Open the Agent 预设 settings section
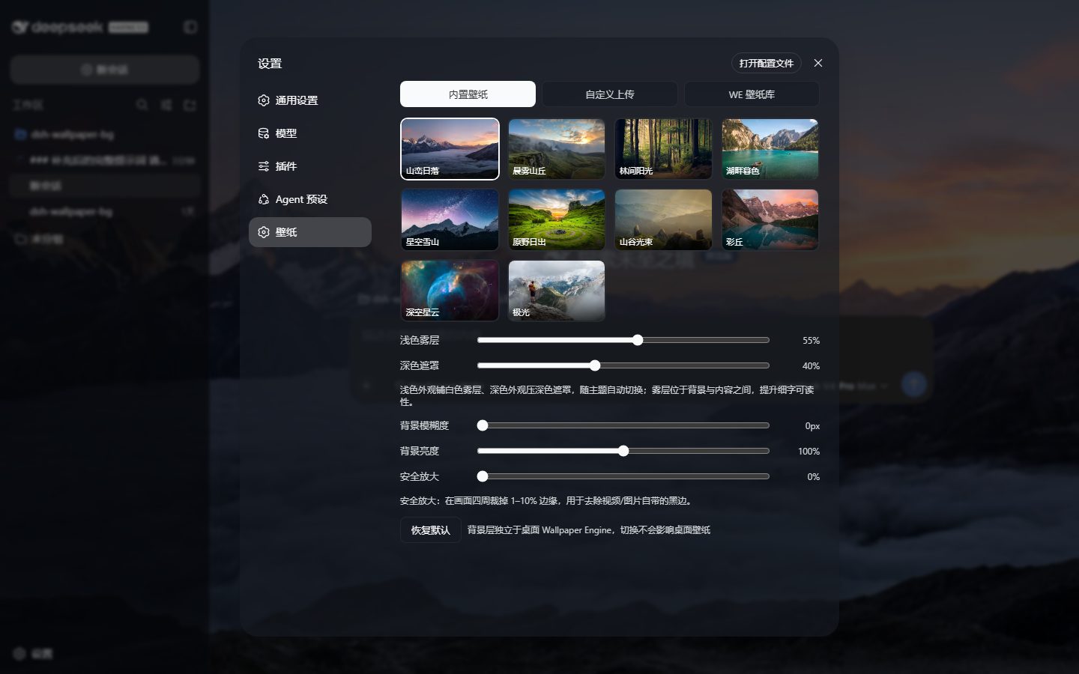 tap(310, 199)
